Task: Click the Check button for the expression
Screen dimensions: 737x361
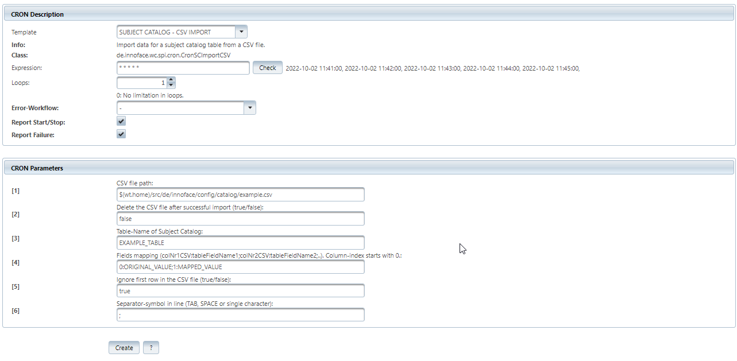Action: [268, 68]
